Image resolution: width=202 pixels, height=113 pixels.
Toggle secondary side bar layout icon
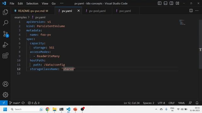[x=171, y=3]
